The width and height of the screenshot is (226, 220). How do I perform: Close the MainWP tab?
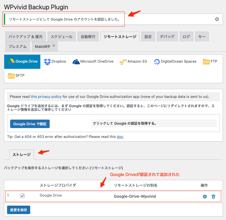54,46
